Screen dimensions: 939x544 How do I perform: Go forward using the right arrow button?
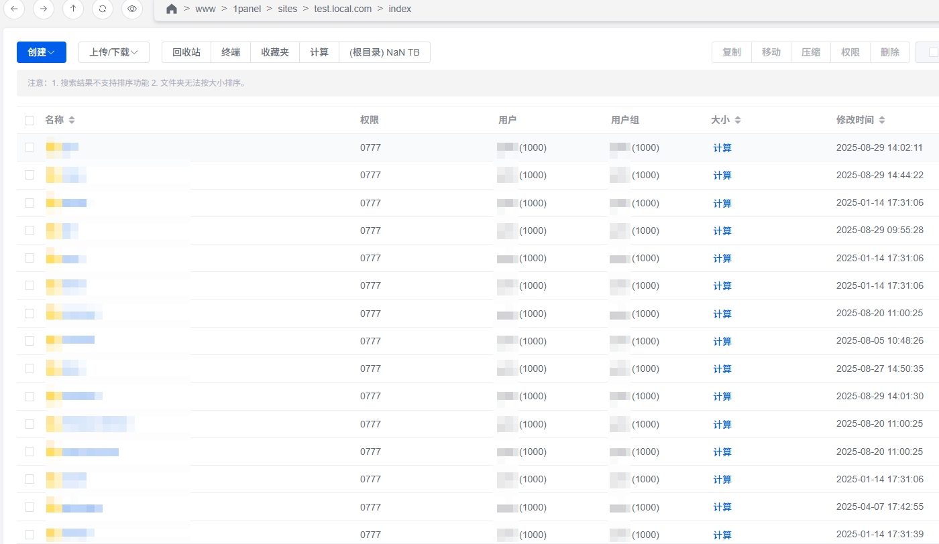tap(44, 9)
